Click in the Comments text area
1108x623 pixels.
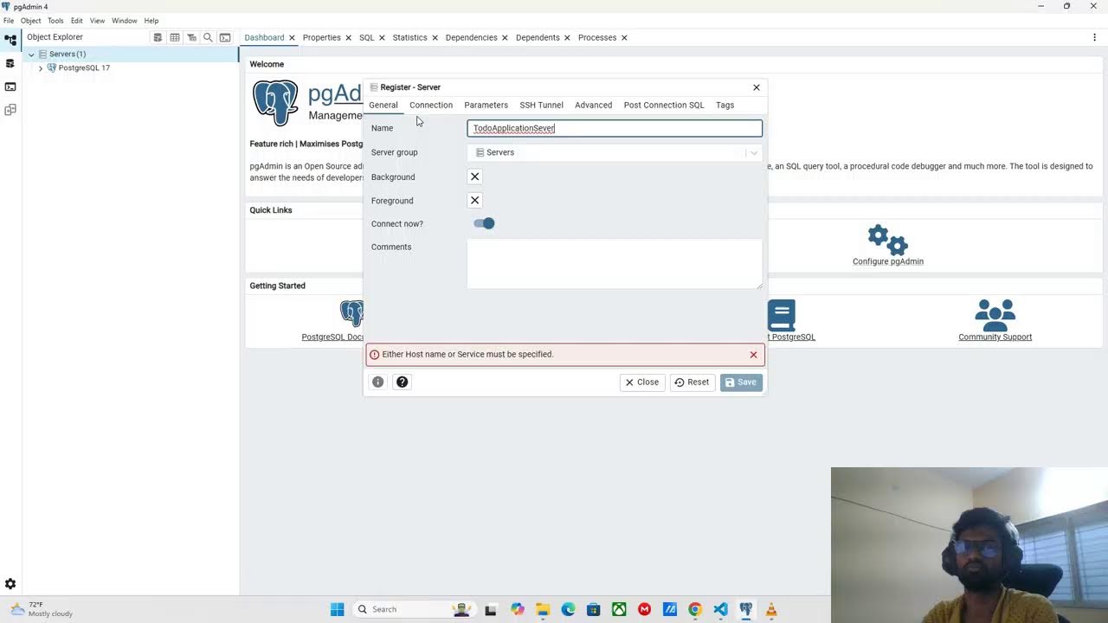pos(615,264)
